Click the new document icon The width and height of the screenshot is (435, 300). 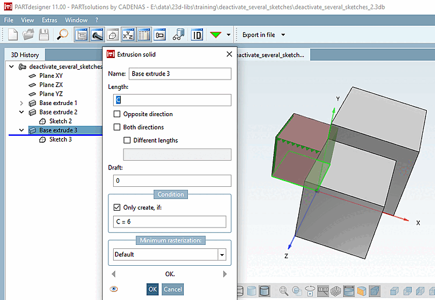pyautogui.click(x=13, y=35)
